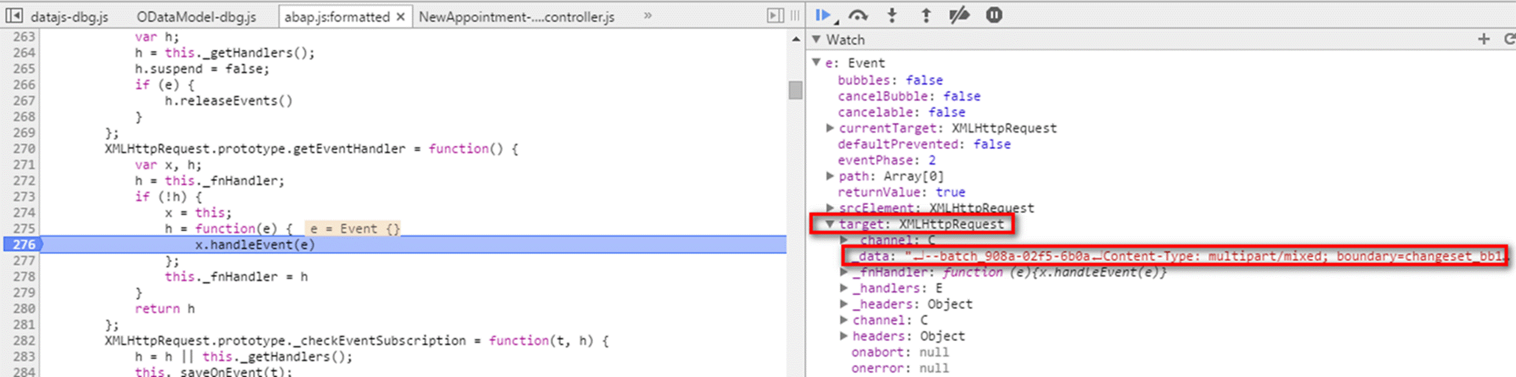
Task: Click the step into function icon
Action: point(892,15)
